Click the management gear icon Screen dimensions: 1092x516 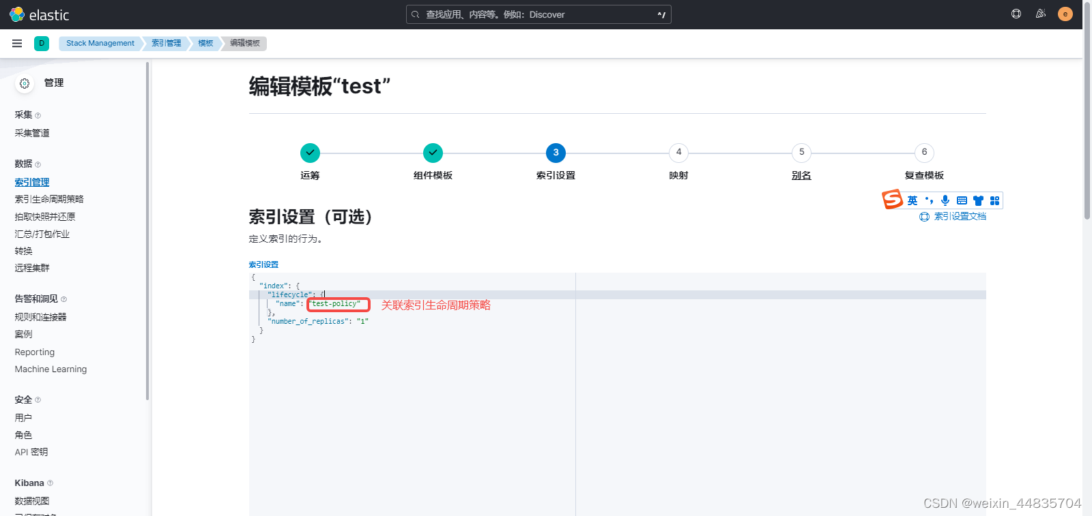pos(25,83)
